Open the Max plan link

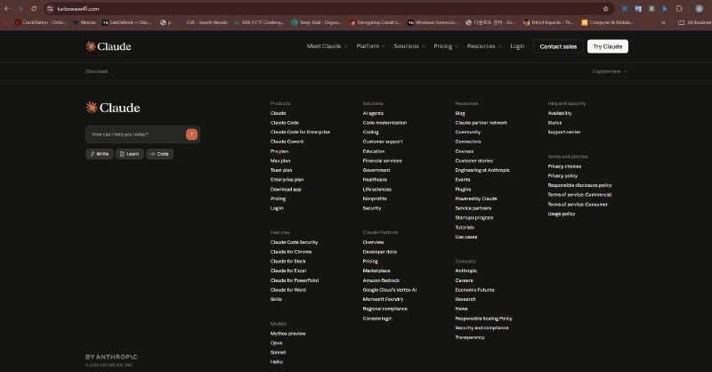(x=280, y=161)
